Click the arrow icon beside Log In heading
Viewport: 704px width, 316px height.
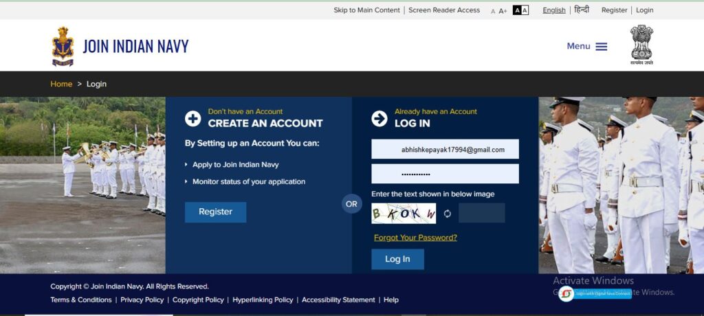click(x=379, y=119)
